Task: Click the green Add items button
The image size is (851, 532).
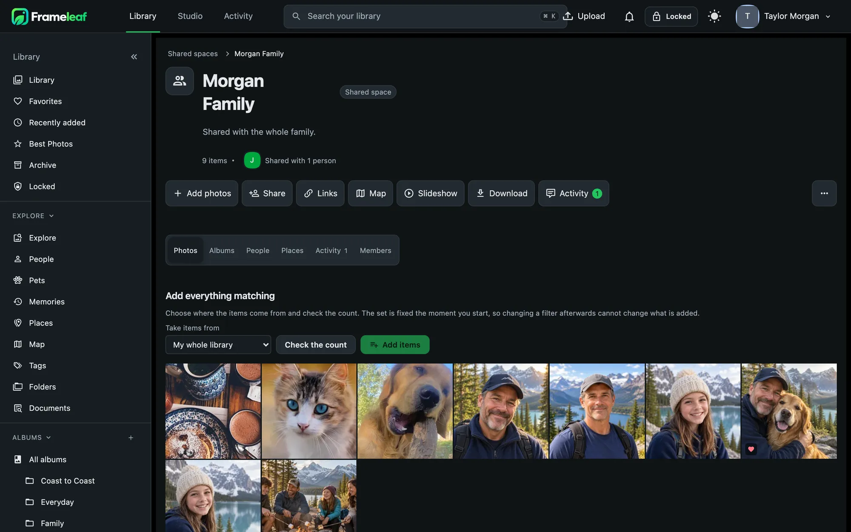Action: point(395,345)
